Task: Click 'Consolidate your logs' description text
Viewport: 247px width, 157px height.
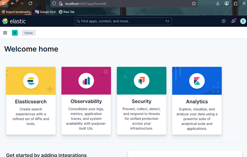Action: [86, 119]
